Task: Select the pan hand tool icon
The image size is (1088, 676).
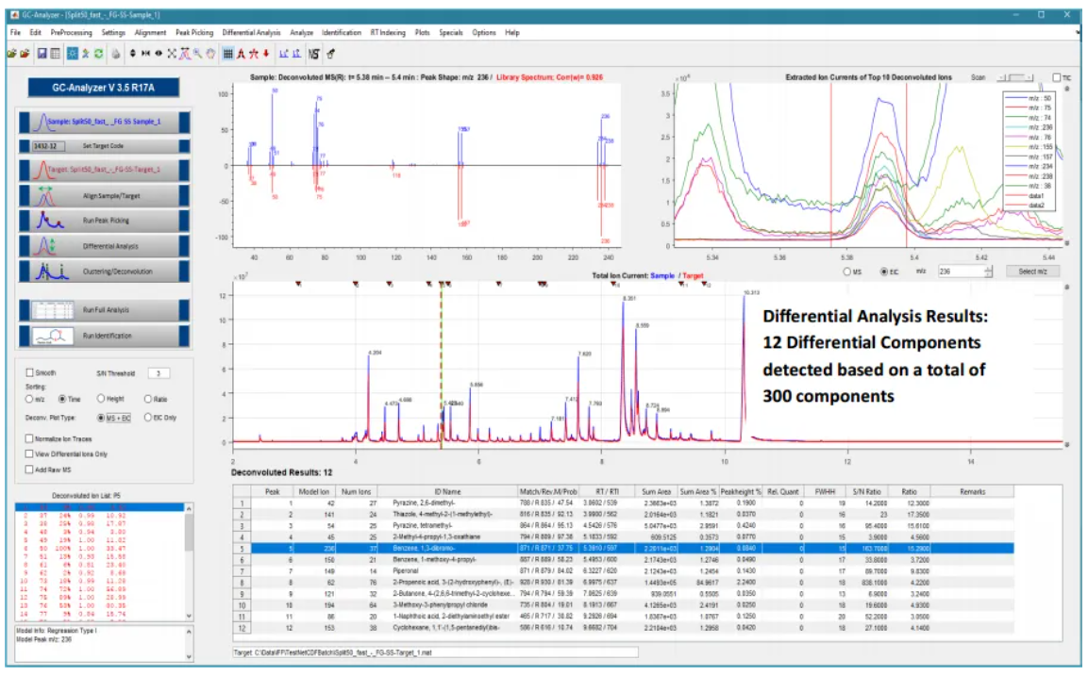Action: [x=209, y=54]
